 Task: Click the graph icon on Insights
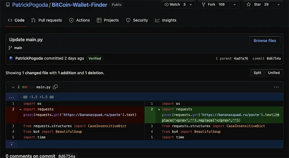click(x=157, y=20)
